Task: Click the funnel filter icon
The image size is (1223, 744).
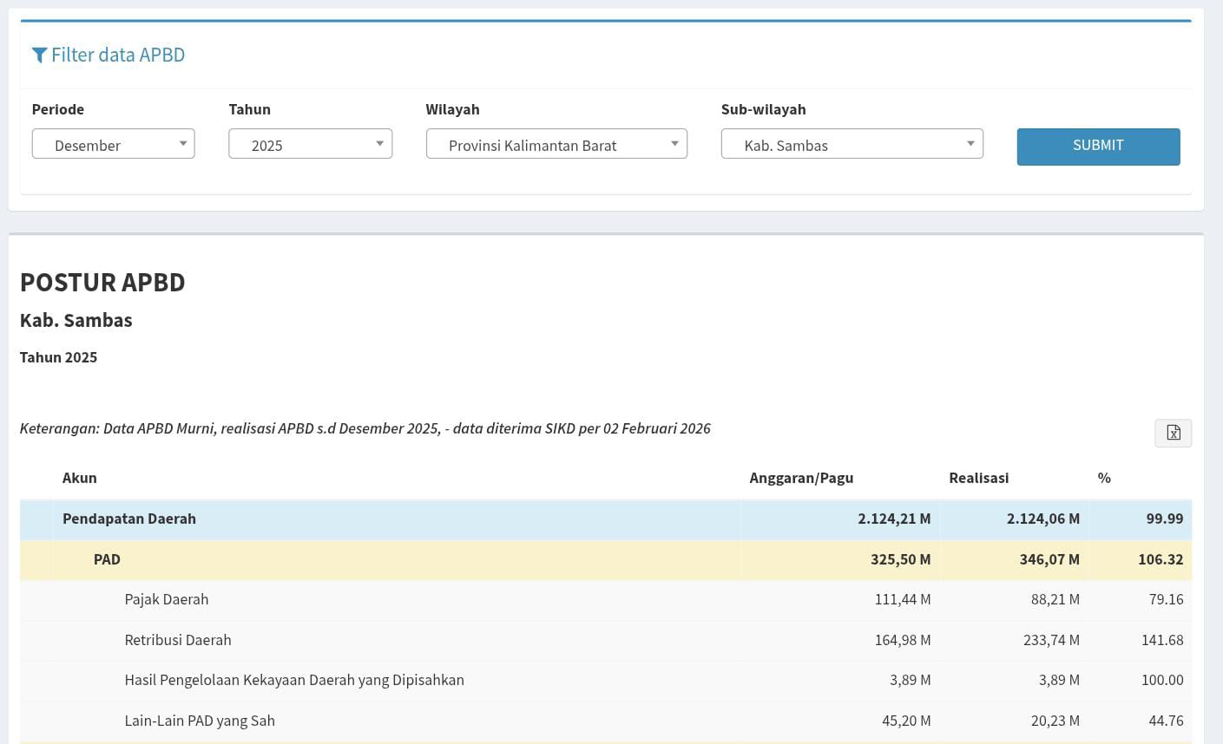Action: coord(39,55)
